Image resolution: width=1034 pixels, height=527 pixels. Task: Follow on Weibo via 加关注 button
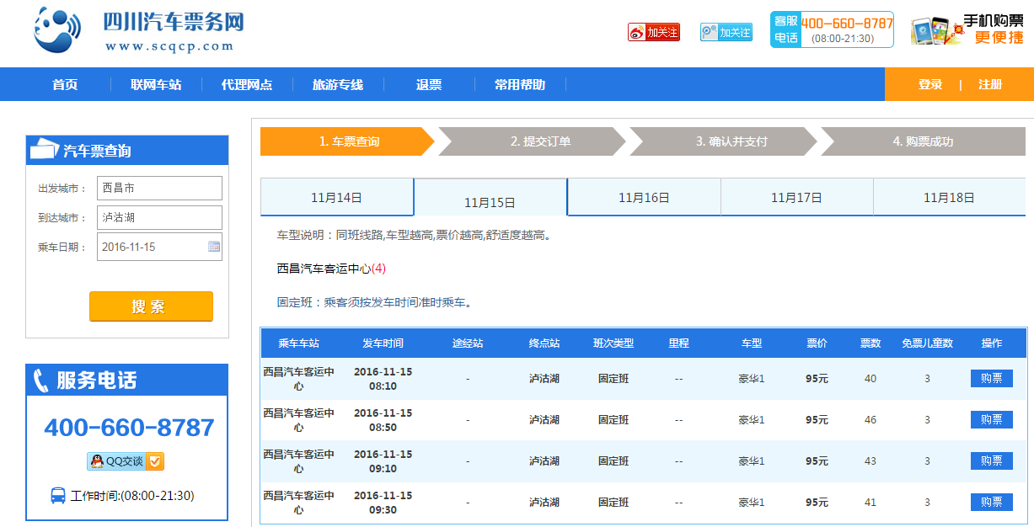pyautogui.click(x=653, y=32)
